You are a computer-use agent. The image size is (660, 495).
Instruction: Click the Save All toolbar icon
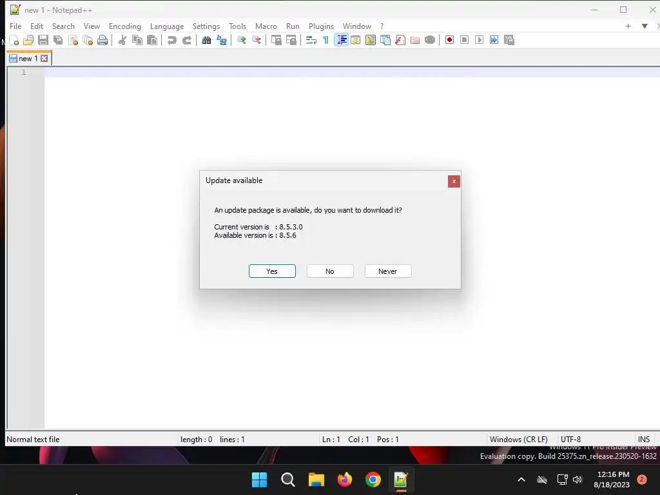pos(58,40)
